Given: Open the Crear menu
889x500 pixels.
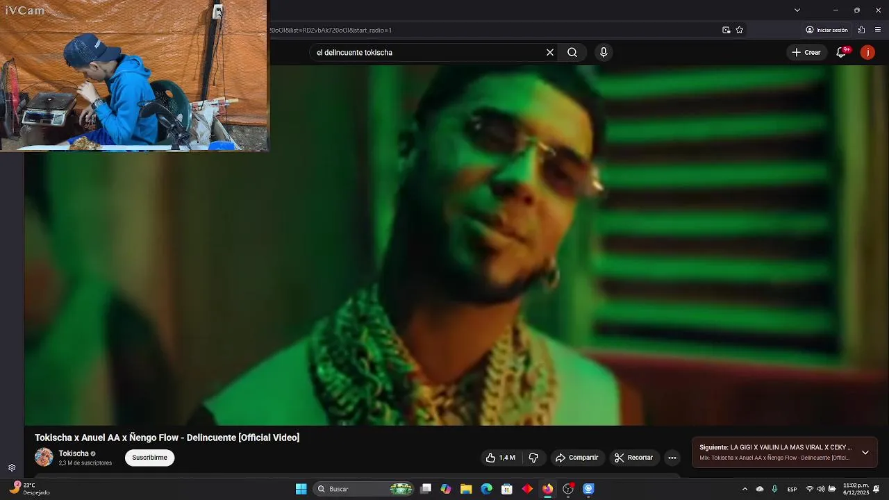Looking at the screenshot, I should click(806, 52).
